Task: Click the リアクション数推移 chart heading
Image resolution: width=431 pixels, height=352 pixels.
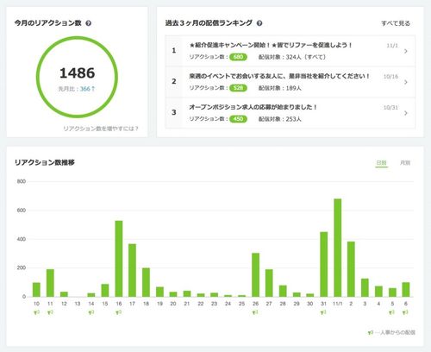Action: pyautogui.click(x=45, y=163)
